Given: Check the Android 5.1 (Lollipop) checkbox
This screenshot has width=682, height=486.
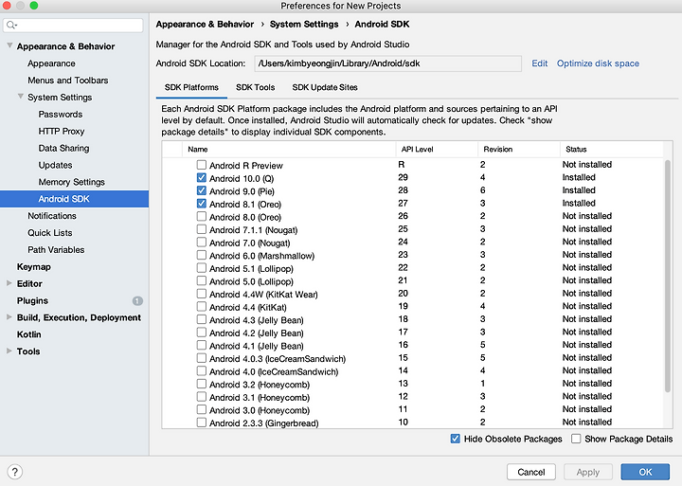Looking at the screenshot, I should 202,268.
